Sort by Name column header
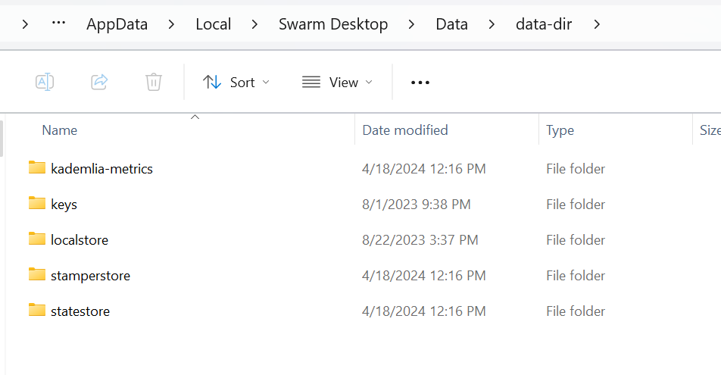 [x=60, y=130]
